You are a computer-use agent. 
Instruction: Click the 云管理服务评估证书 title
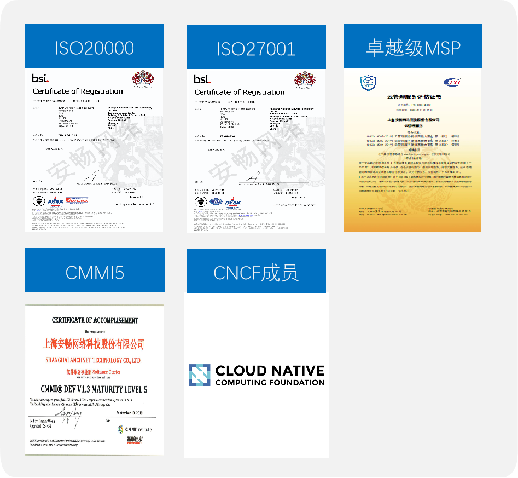click(414, 96)
